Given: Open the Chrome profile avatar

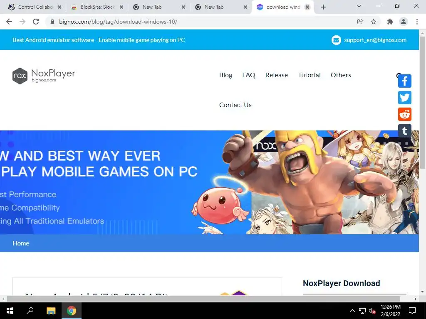Looking at the screenshot, I should [x=404, y=22].
